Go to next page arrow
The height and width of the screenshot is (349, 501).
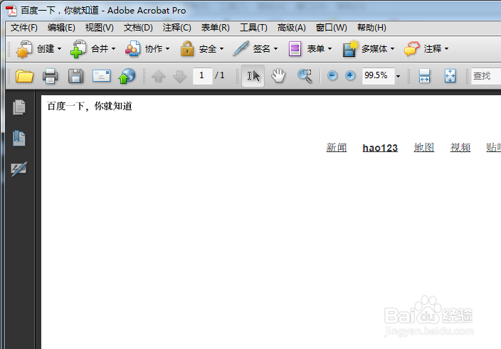[179, 76]
